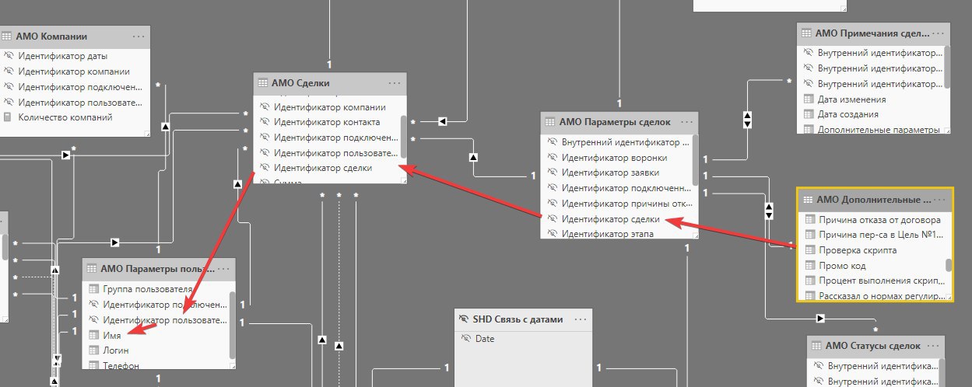The image size is (972, 387).
Task: Open the more options menu of AMO Параметры сделок
Action: [685, 122]
